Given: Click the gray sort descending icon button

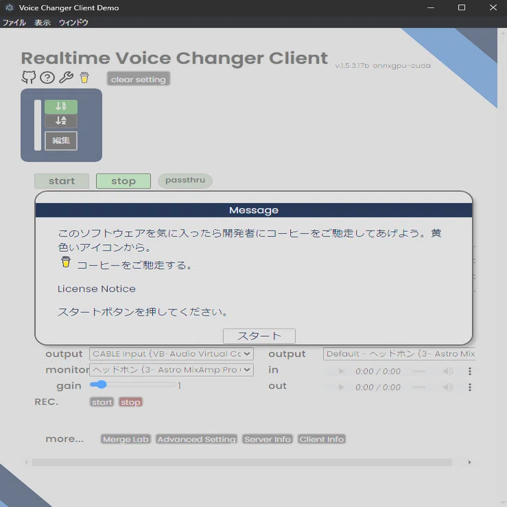Looking at the screenshot, I should coord(61,121).
